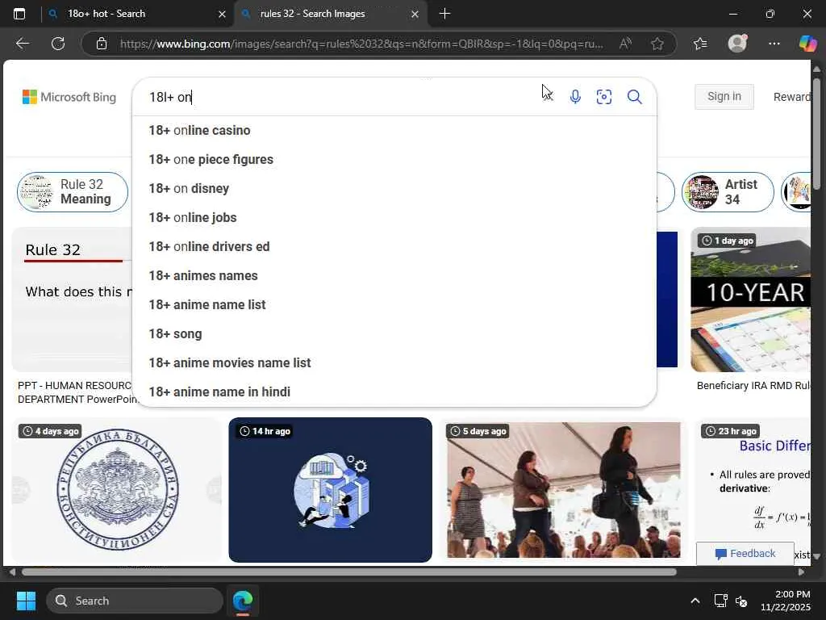This screenshot has width=826, height=620.
Task: Show hidden system tray icons chevron
Action: click(x=695, y=601)
